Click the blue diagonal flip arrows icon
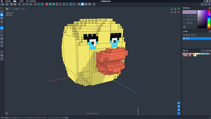The height and width of the screenshot is (119, 211). [42, 4]
